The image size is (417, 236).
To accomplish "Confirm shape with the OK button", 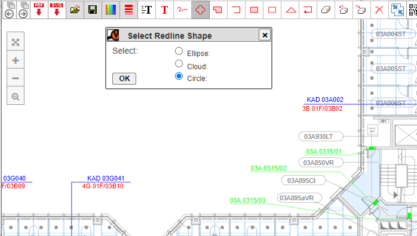I will point(124,79).
